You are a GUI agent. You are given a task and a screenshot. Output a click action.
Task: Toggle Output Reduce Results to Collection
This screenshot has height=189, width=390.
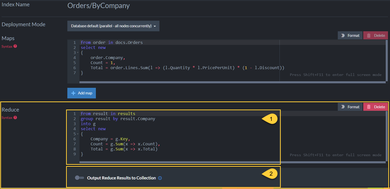(79, 178)
